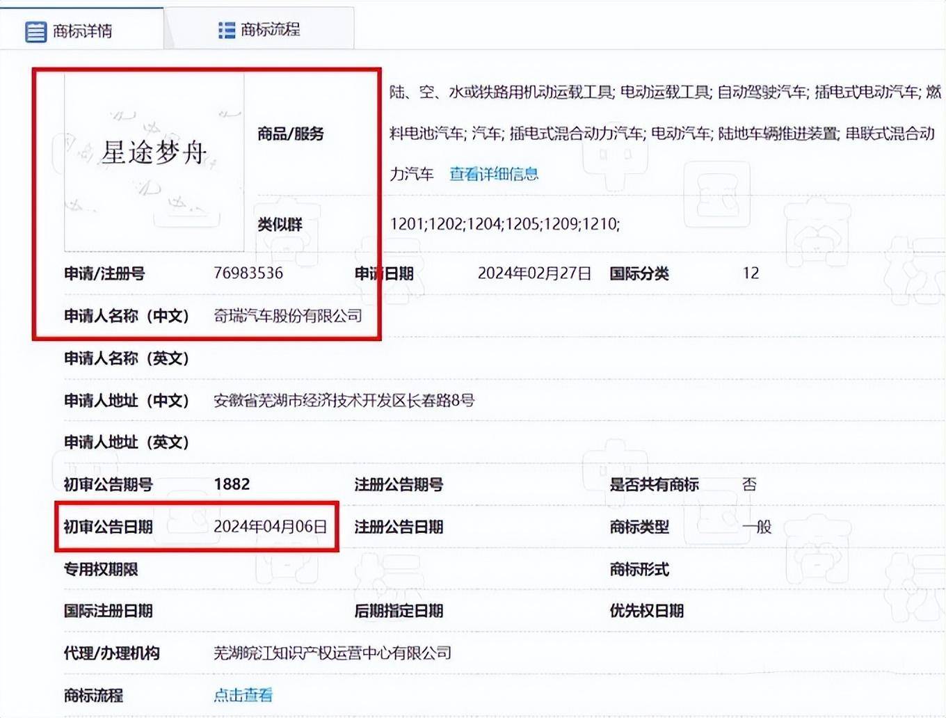Click the 专用权期限 field label
Image resolution: width=946 pixels, height=718 pixels.
(102, 568)
